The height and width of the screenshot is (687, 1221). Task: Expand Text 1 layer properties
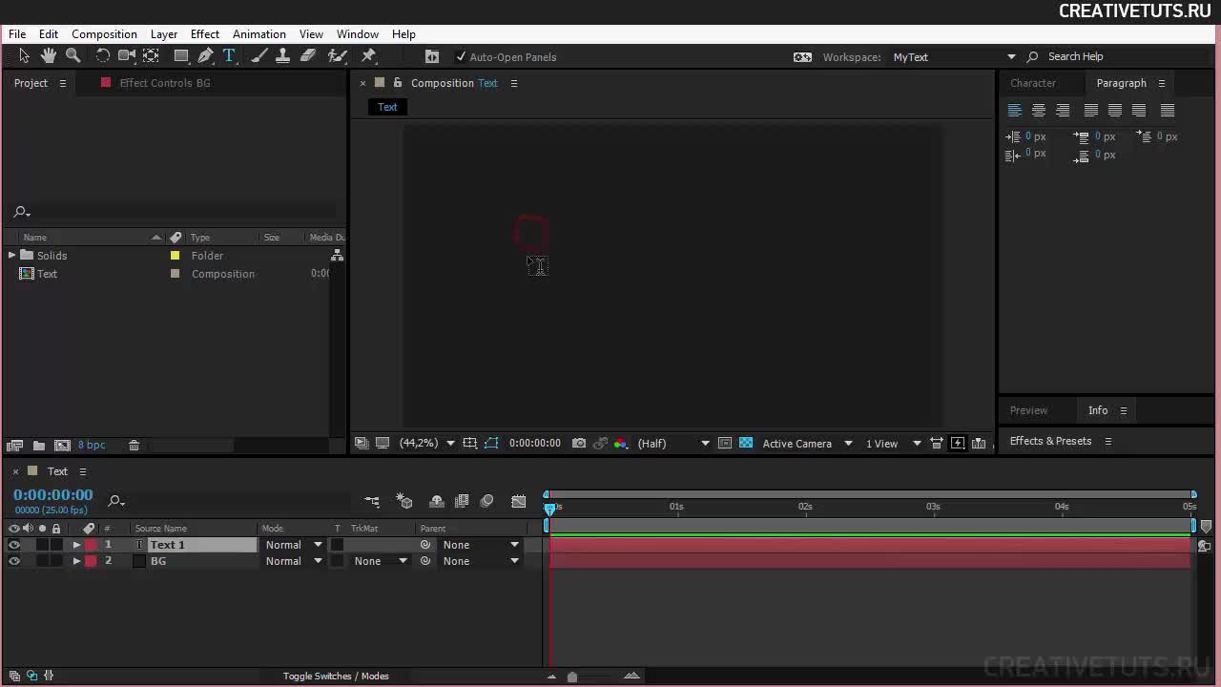pos(76,545)
